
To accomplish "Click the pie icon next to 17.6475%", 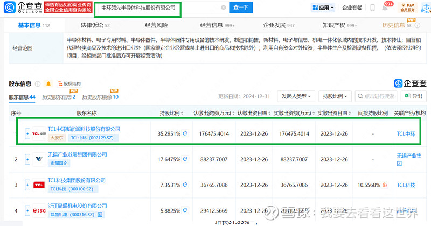I will (185, 159).
